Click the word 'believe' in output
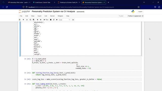 [37, 47]
